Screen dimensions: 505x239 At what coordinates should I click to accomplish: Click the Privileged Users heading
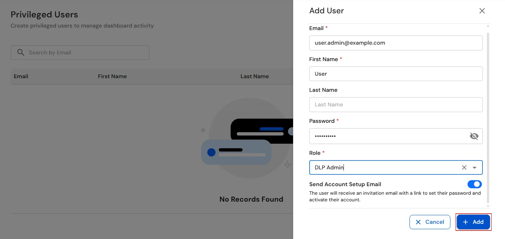(x=44, y=15)
